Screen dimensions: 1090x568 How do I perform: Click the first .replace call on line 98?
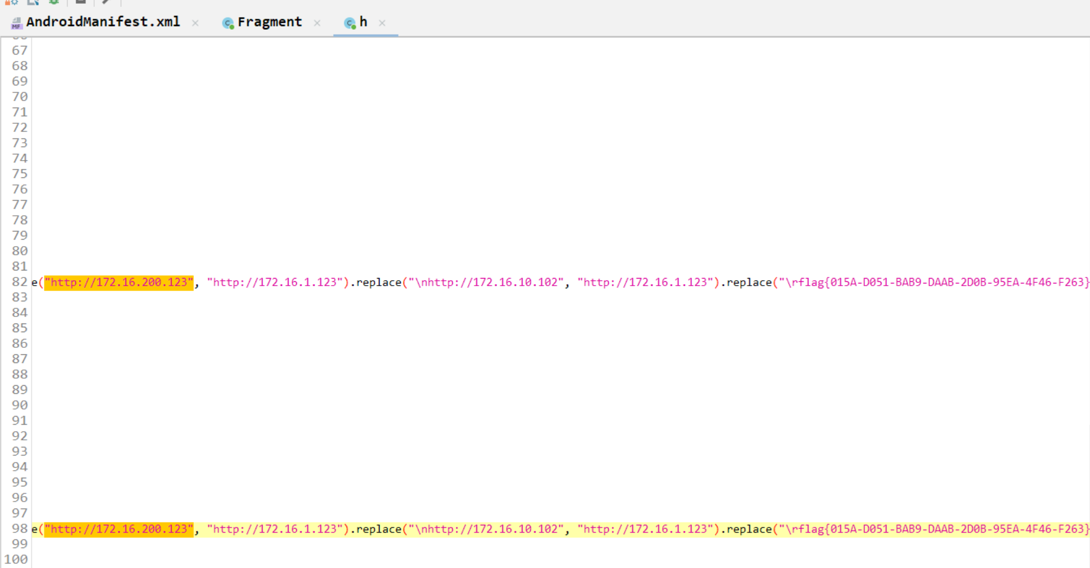pos(375,529)
